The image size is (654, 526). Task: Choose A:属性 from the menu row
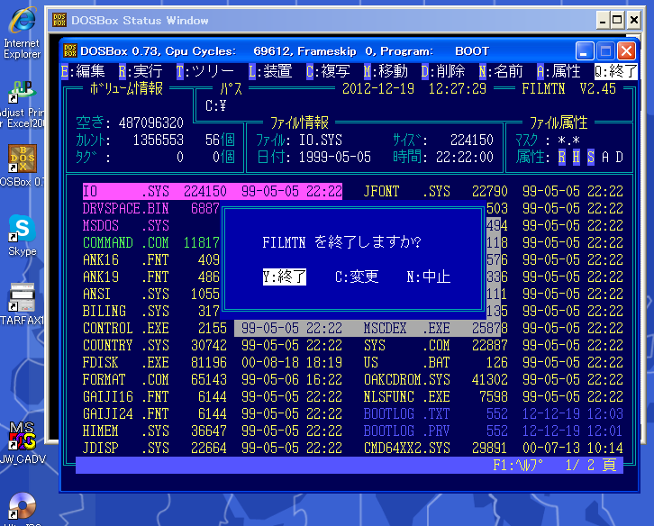pos(559,71)
